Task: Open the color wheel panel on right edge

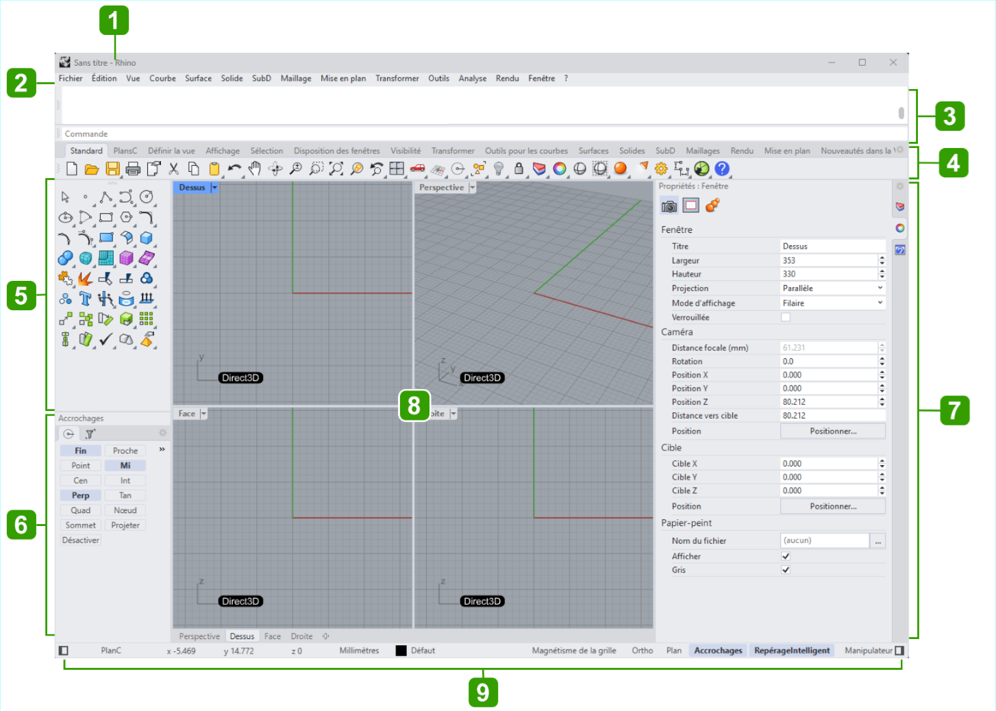Action: [x=900, y=228]
